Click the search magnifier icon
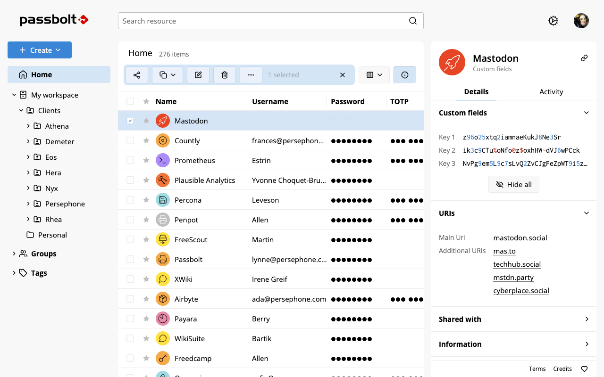 pos(413,21)
